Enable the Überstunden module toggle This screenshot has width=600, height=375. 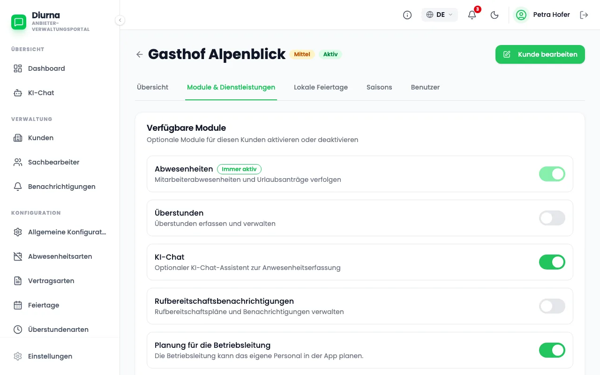tap(552, 218)
